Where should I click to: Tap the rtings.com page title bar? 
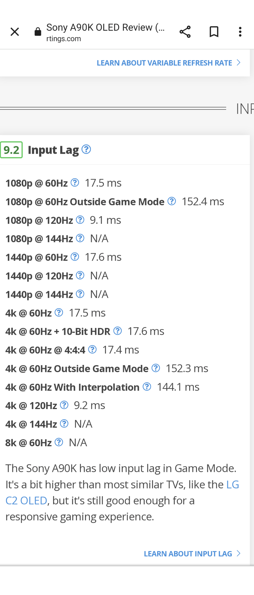(x=105, y=32)
